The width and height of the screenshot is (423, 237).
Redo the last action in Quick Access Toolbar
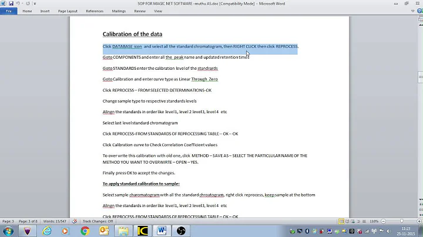click(x=28, y=4)
